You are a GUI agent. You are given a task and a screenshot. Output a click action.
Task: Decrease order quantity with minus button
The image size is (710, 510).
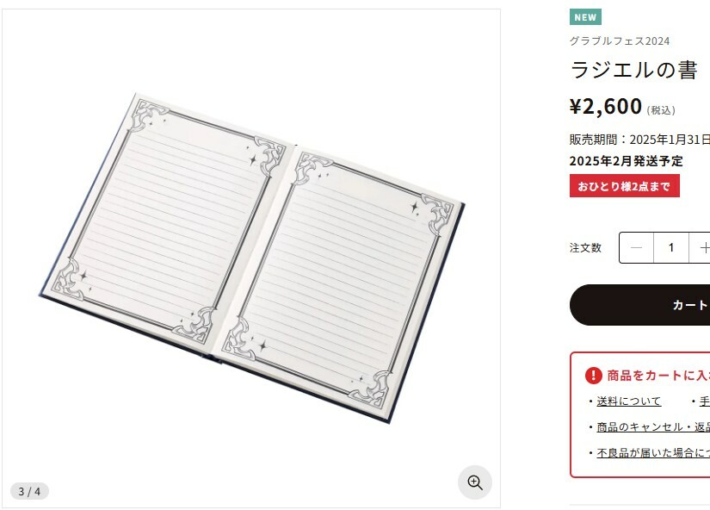click(637, 248)
